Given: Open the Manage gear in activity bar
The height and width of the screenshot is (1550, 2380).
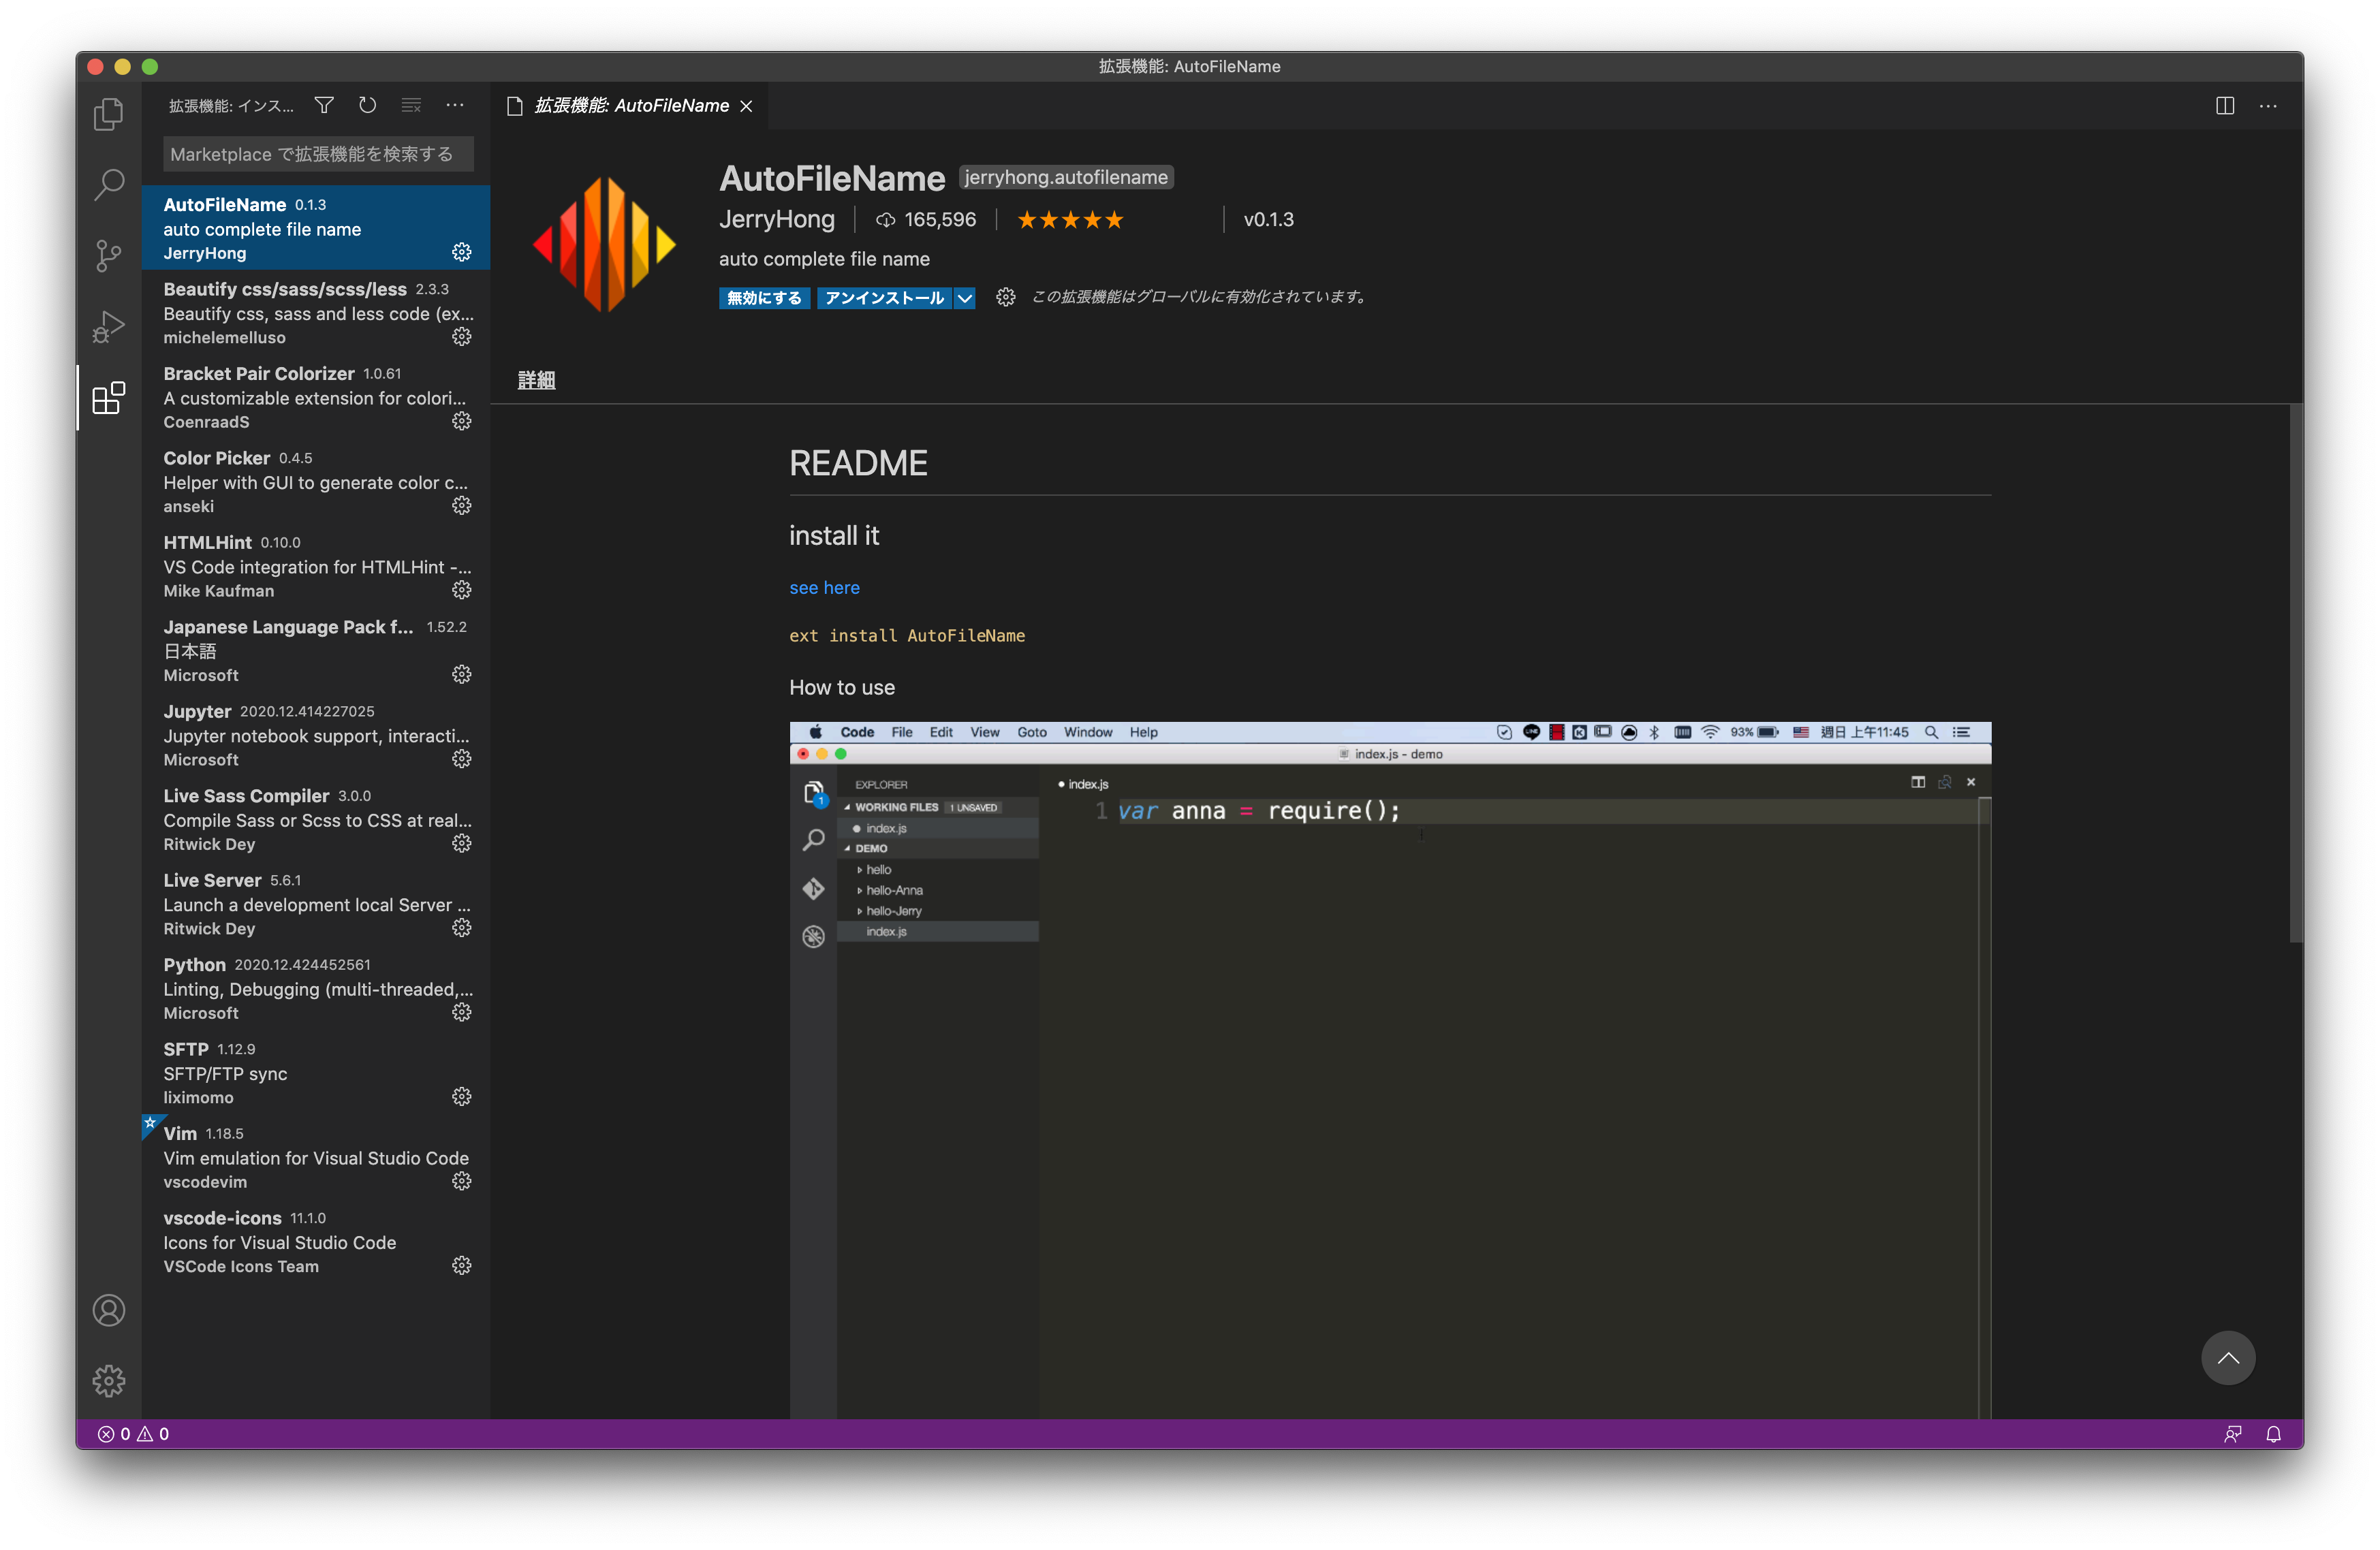Looking at the screenshot, I should 109,1381.
